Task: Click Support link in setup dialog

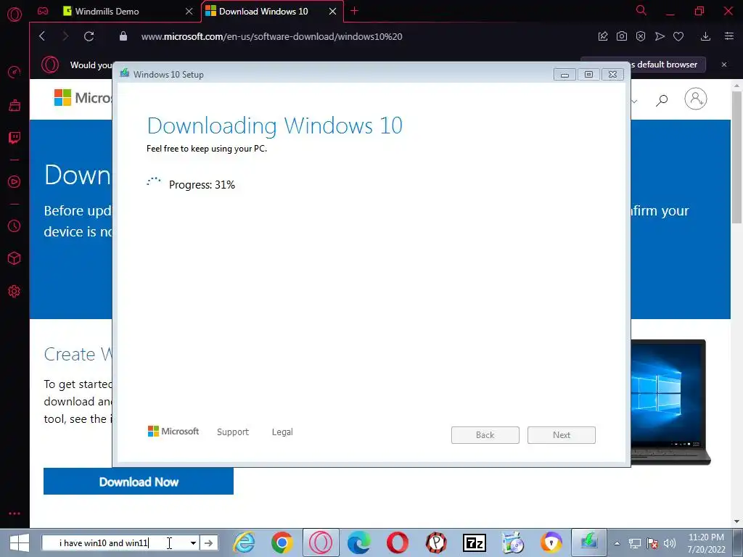Action: pos(233,432)
